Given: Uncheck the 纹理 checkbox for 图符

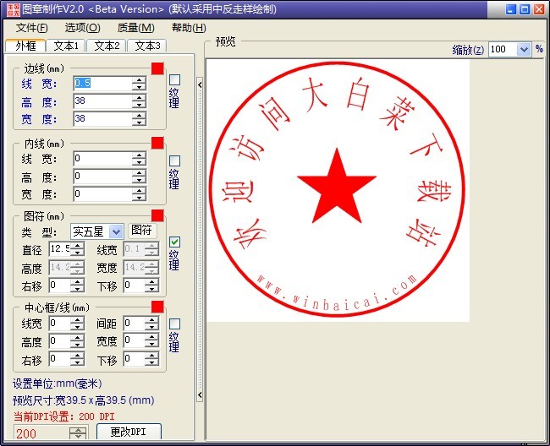Looking at the screenshot, I should point(175,242).
